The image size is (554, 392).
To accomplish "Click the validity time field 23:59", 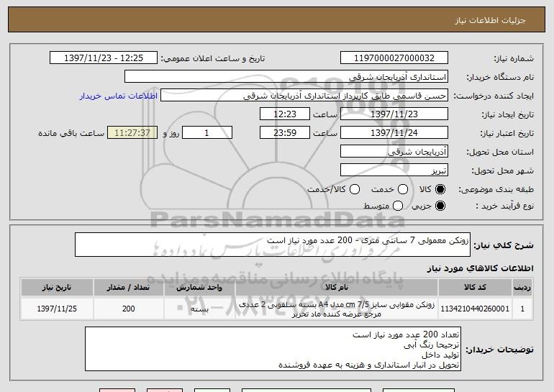I will [x=285, y=133].
